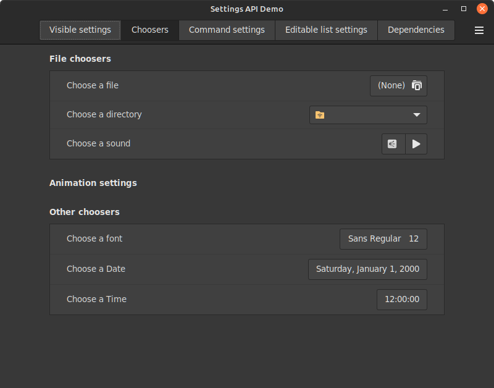Click the maximize window icon
494x388 pixels.
pos(464,9)
